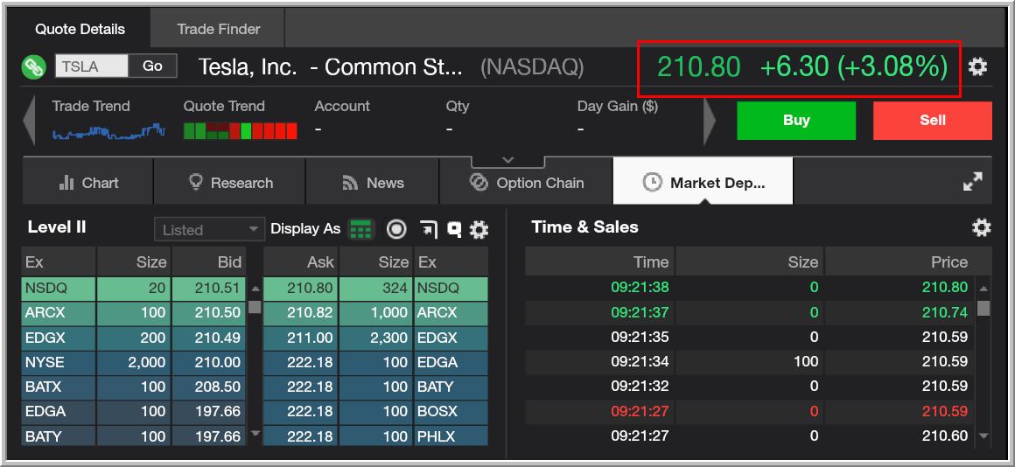Click the Bid column header
1015x467 pixels.
pos(208,262)
